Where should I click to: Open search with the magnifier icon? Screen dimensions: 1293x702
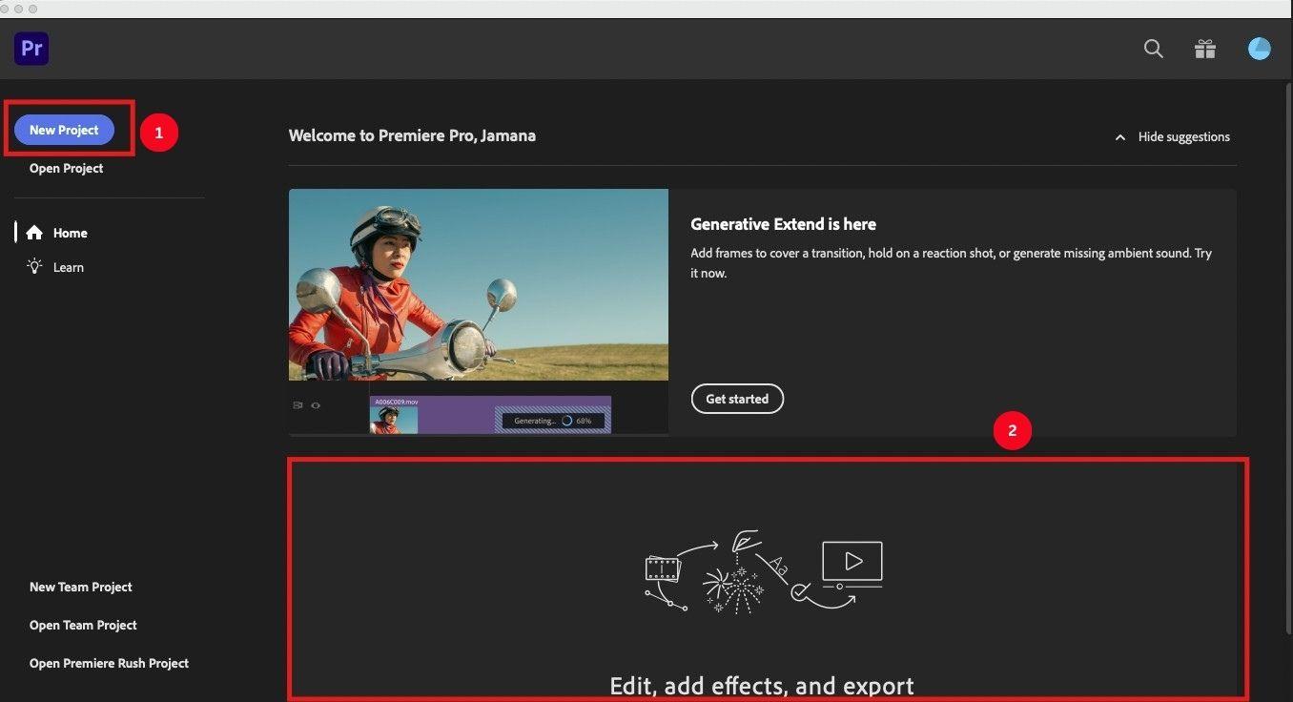1154,49
